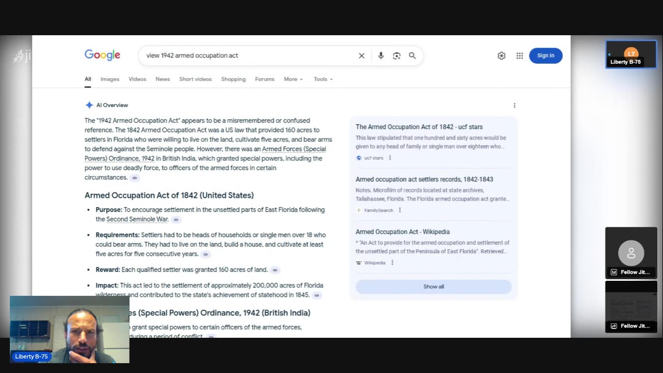Click the AI Overview sparkle icon

89,105
